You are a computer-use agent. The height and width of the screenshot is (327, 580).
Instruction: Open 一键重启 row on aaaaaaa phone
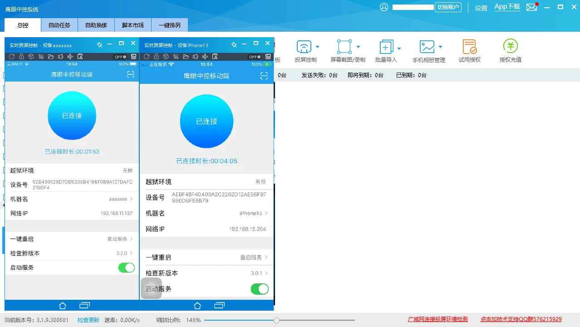coord(72,239)
